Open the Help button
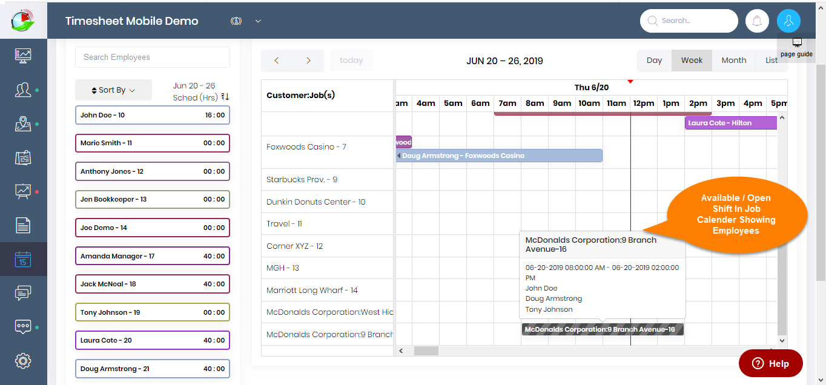Screen dimensions: 826x385 pos(771,363)
